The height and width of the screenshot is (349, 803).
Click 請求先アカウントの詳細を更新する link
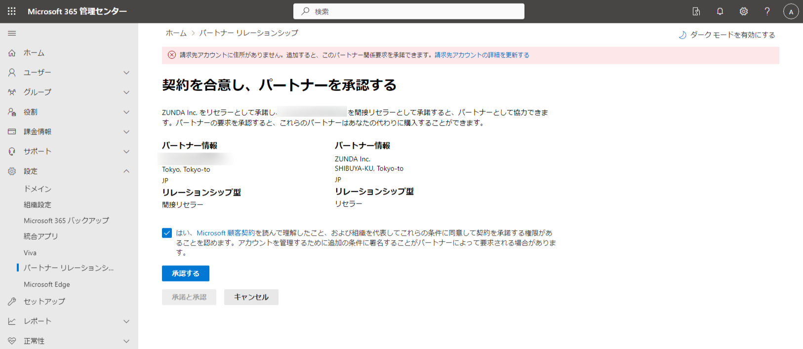482,55
